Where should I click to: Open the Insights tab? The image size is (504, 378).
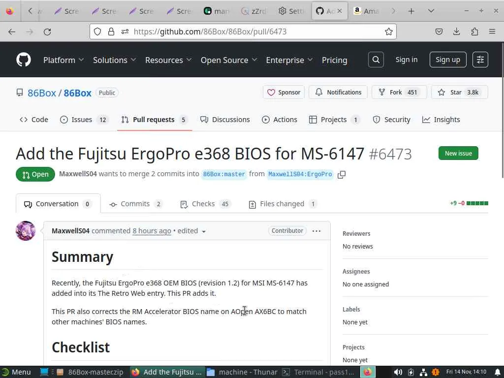pyautogui.click(x=441, y=120)
